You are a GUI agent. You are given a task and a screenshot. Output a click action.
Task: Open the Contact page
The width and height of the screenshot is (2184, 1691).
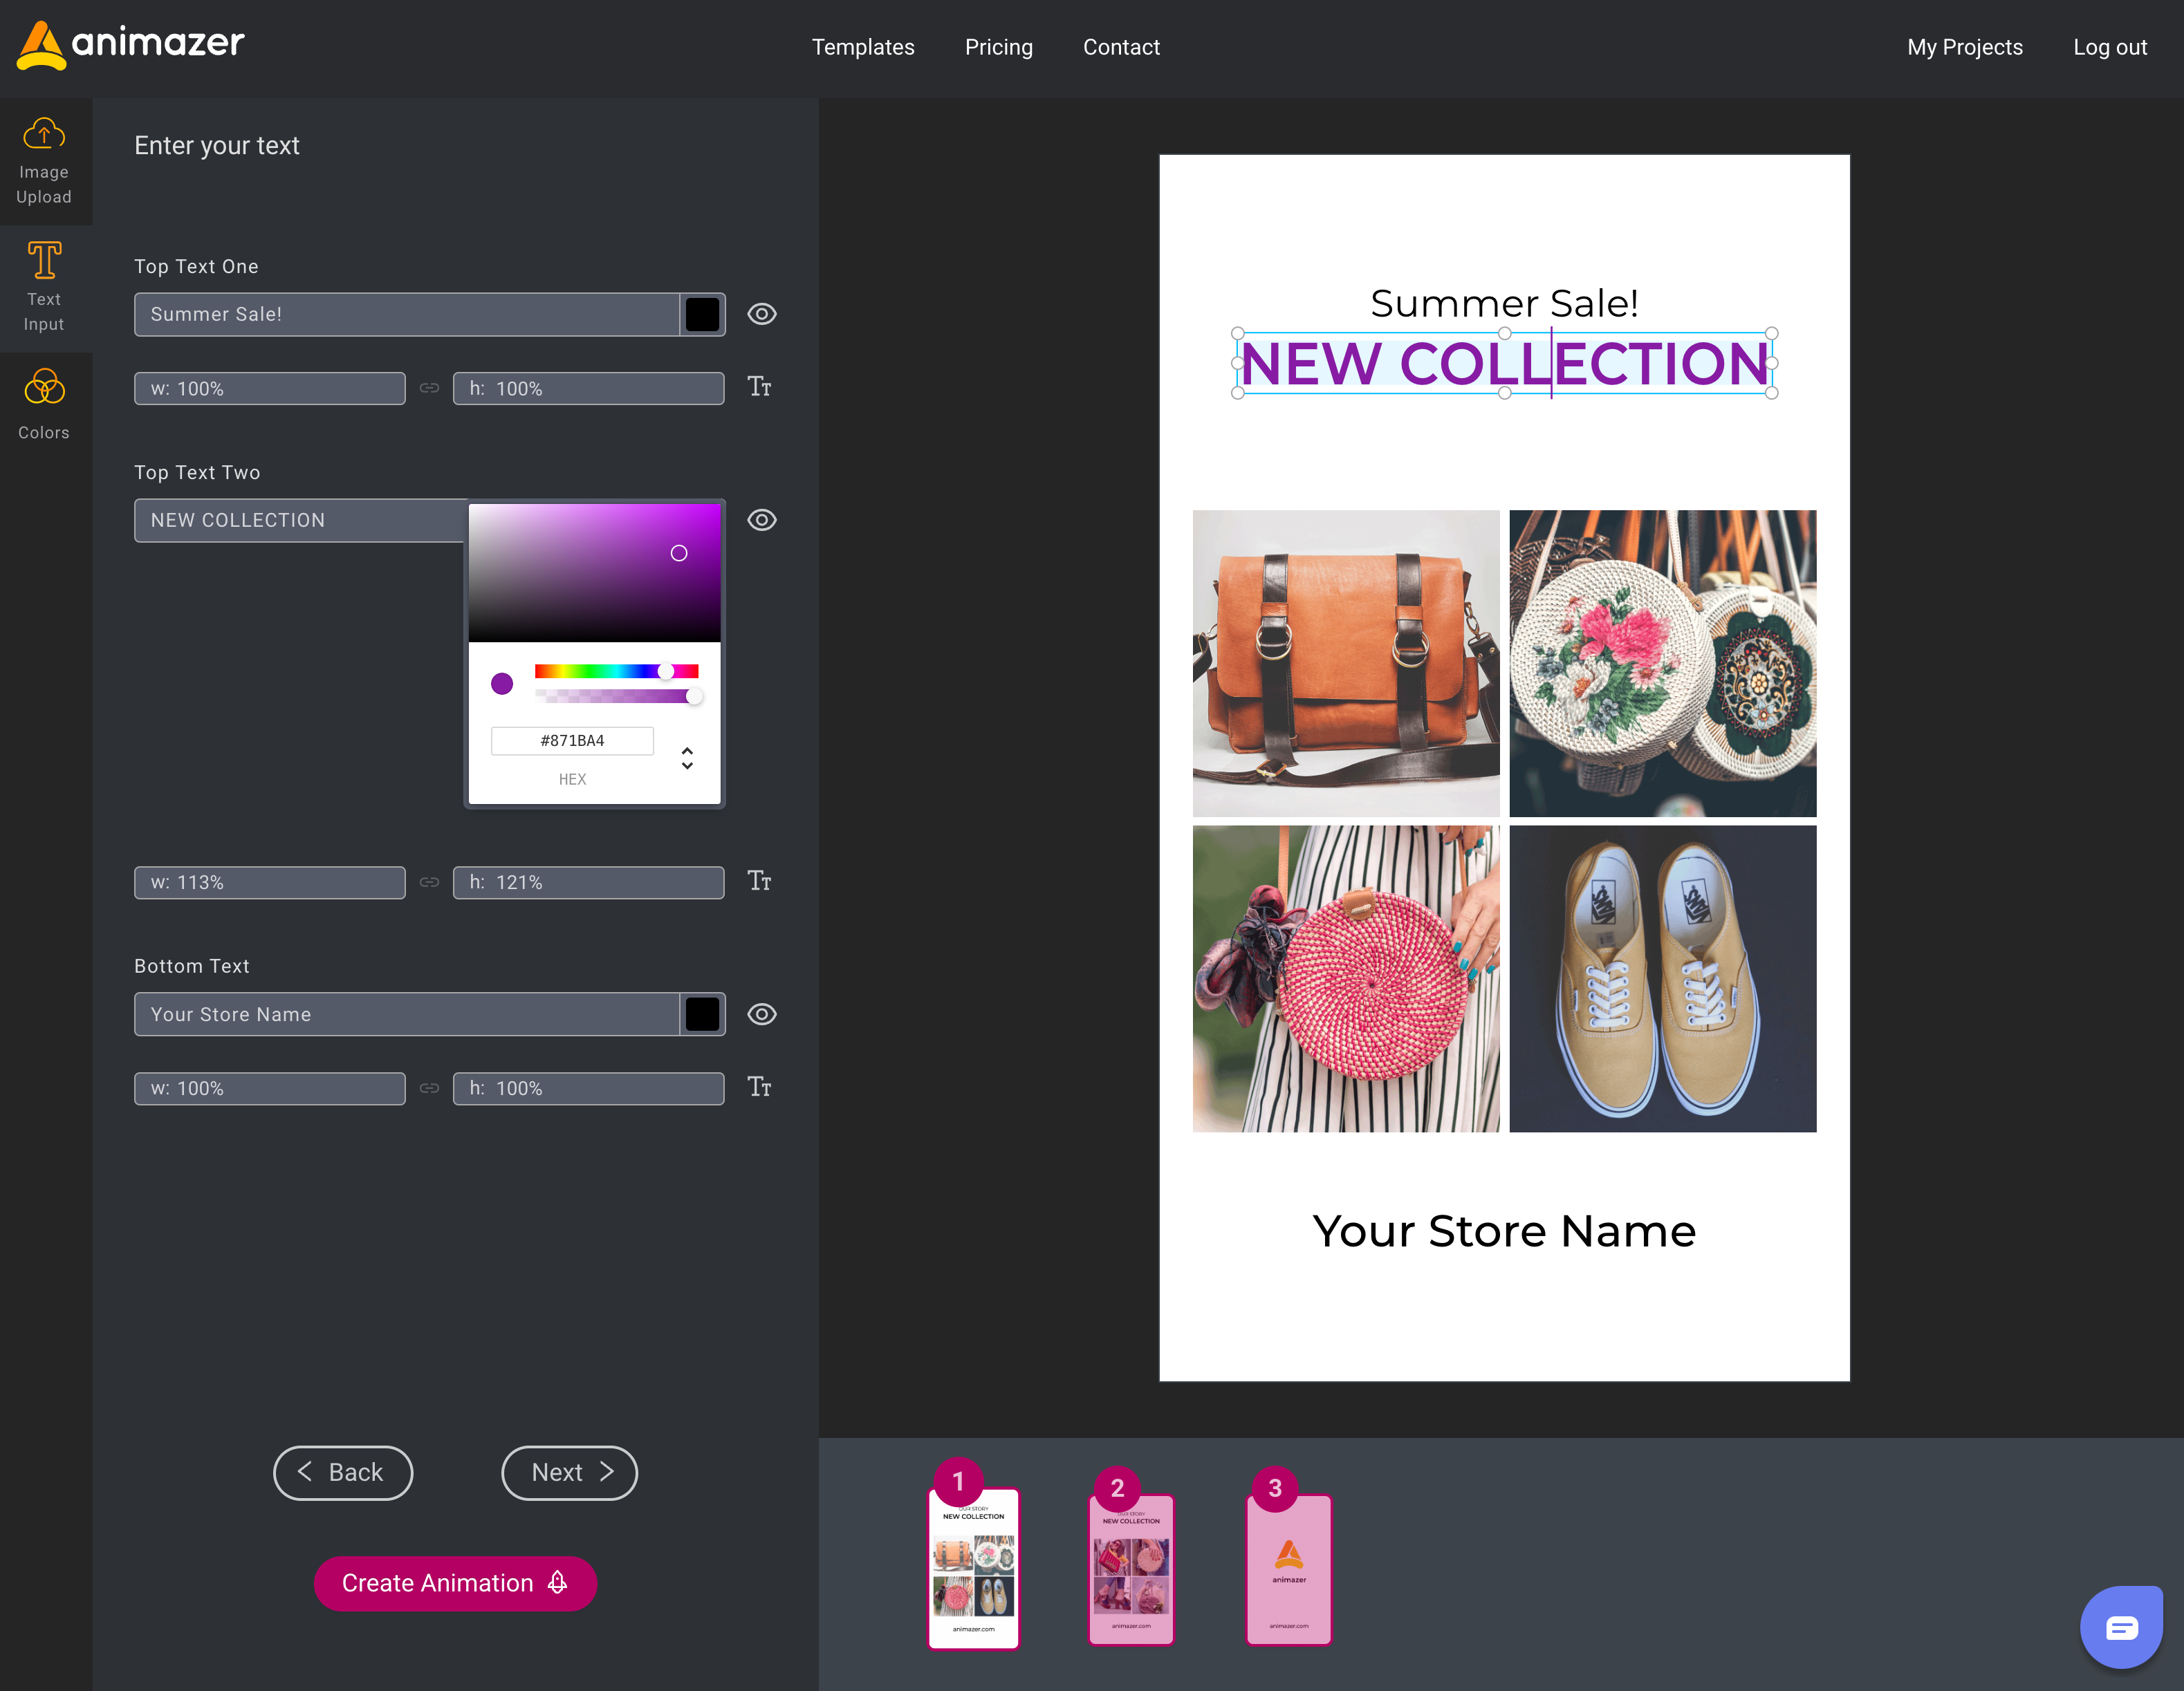click(x=1121, y=47)
